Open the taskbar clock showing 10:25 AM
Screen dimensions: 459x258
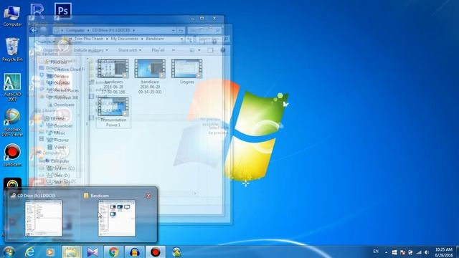(443, 252)
